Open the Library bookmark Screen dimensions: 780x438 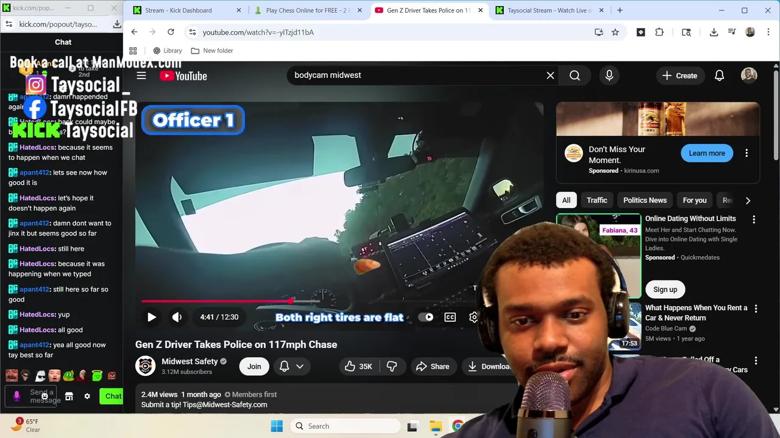167,50
